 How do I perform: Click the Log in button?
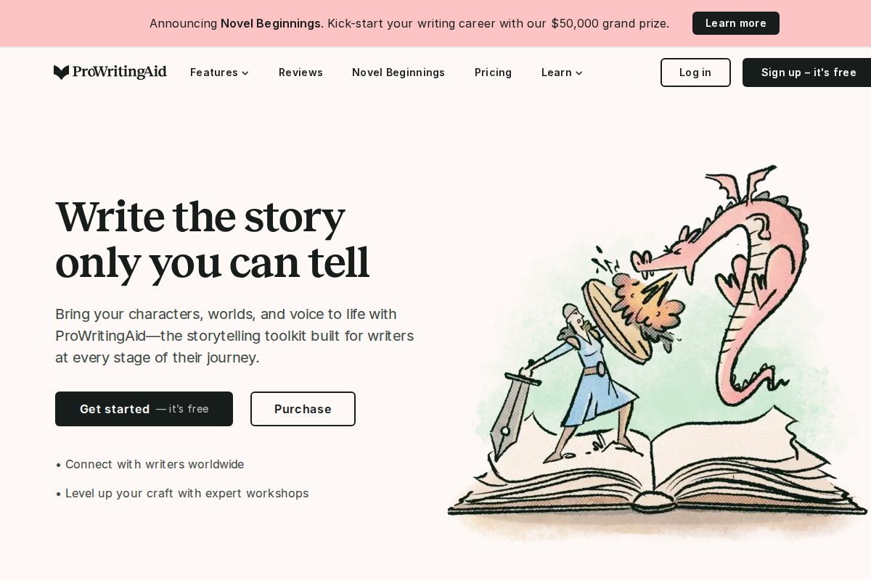[695, 72]
